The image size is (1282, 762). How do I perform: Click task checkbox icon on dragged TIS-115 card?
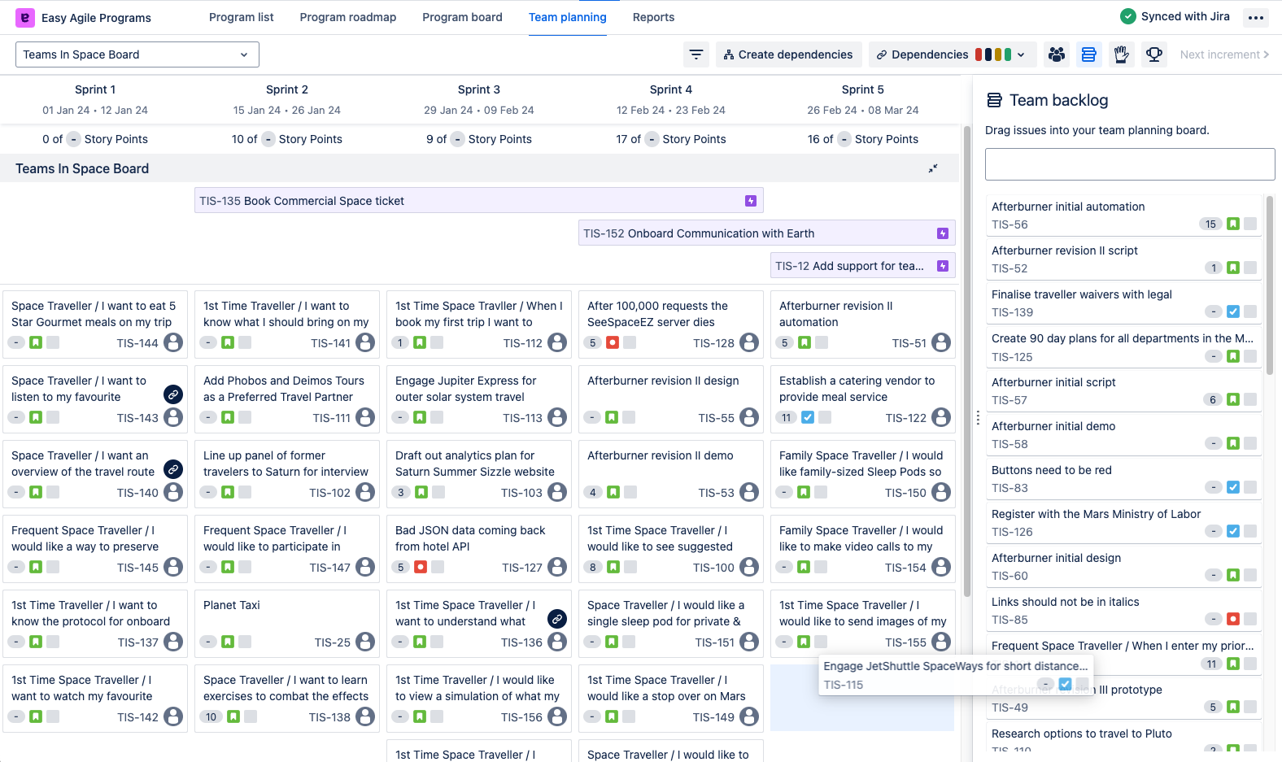[1065, 684]
